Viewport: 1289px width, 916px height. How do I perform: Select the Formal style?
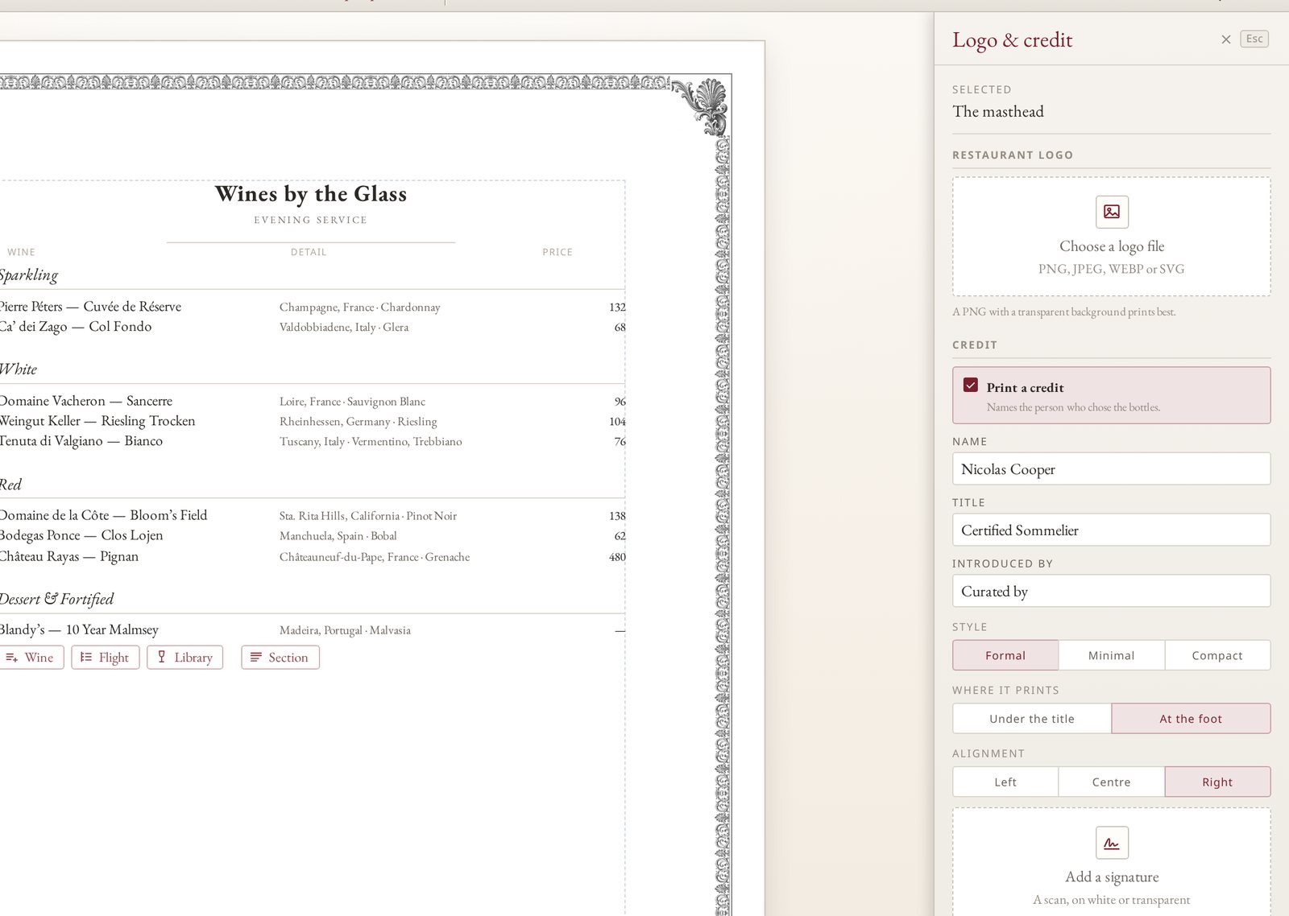(1005, 655)
